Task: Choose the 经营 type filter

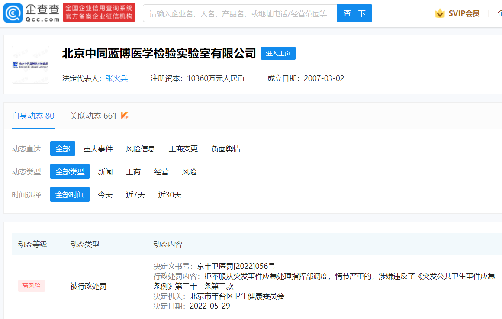Action: (x=161, y=172)
